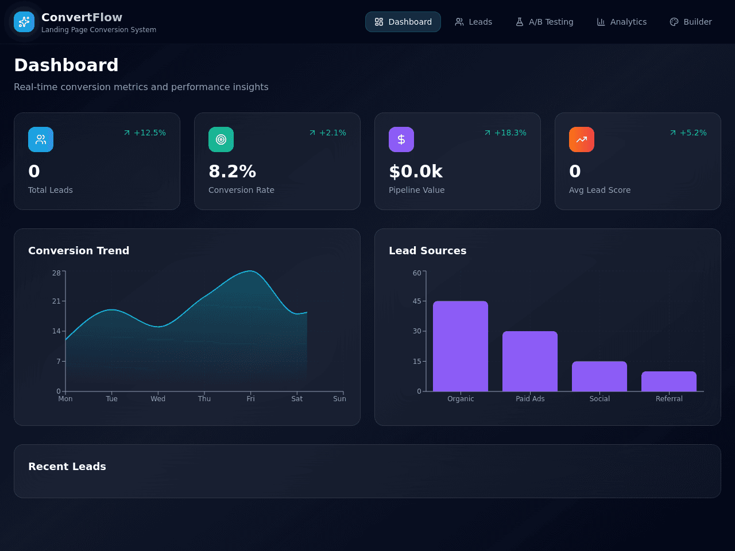
Task: Click the flask icon beside A/B Testing
Action: coord(520,22)
